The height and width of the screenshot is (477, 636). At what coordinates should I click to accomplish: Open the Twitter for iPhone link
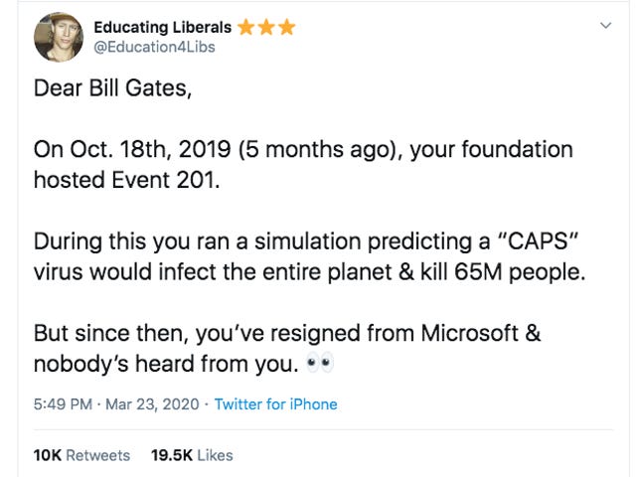point(276,404)
